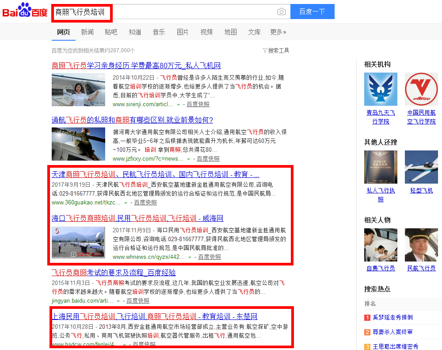Screen dimensions: 442x350
Task: Click thumbnail of airfield with lined-up pilots
Action: 78,242
